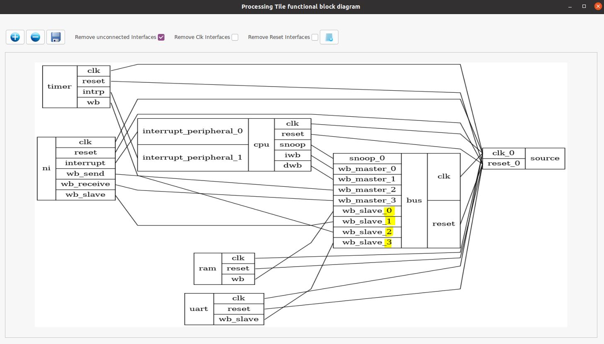604x344 pixels.
Task: Click the source 'clk_0' port
Action: pyautogui.click(x=503, y=153)
